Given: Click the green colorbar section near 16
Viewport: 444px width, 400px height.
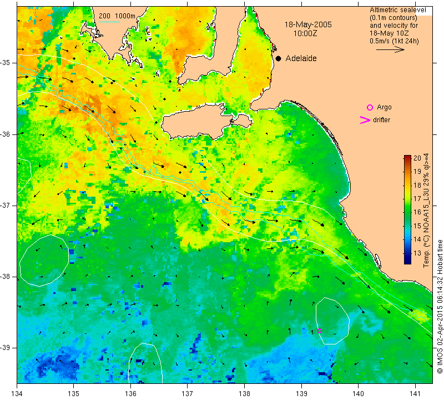Looking at the screenshot, I should [407, 212].
